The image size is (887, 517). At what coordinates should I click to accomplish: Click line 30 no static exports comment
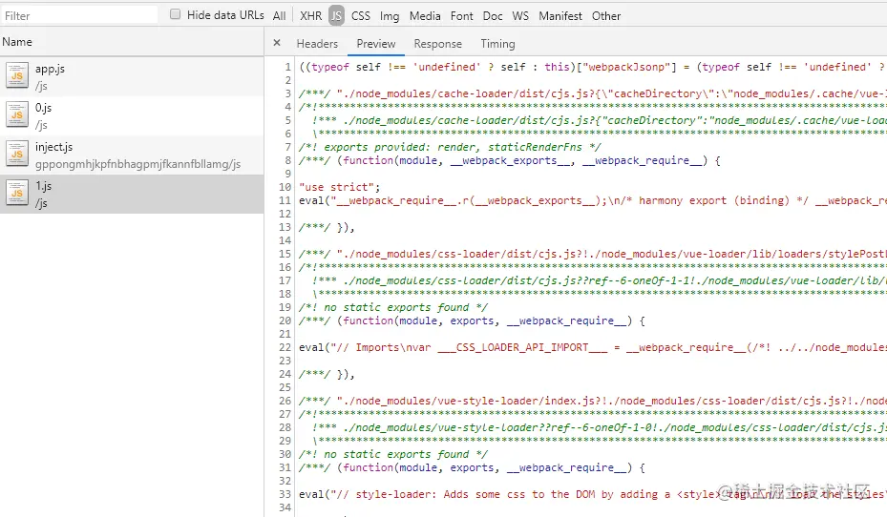point(393,454)
